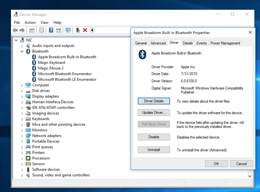260x192 pixels.
Task: Click the driver version value 6.0.6100.0
Action: click(189, 81)
